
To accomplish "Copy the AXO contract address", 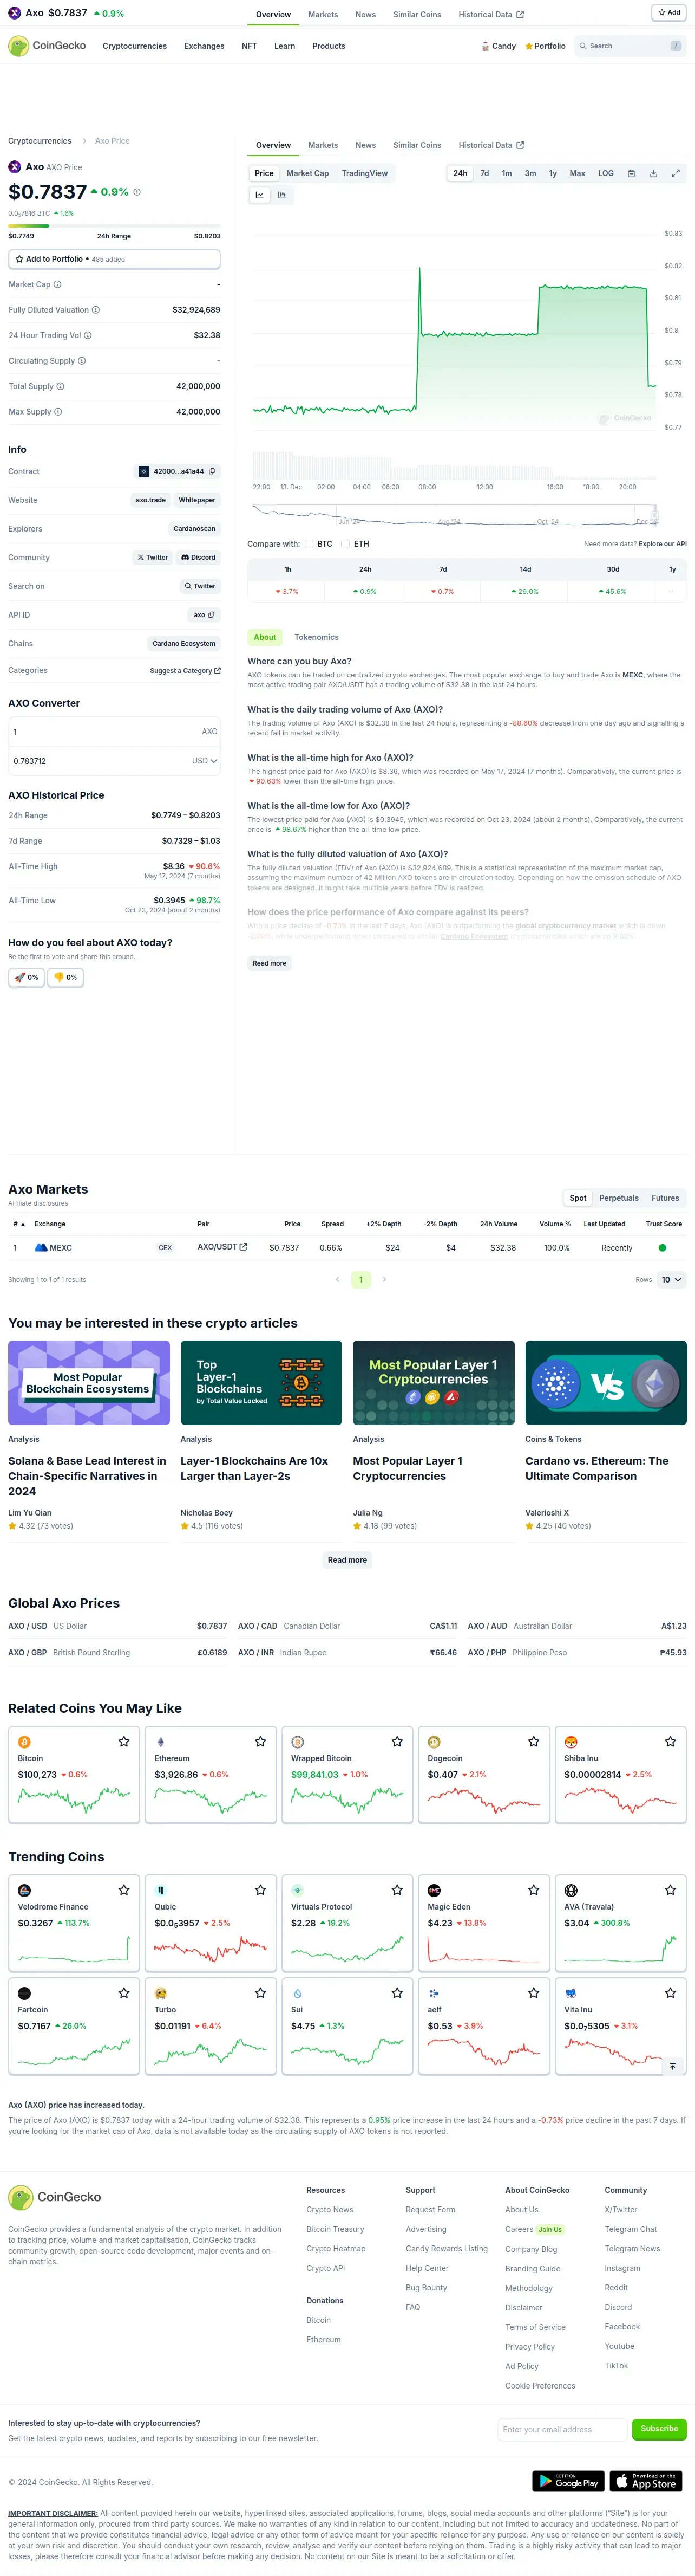I will [212, 471].
